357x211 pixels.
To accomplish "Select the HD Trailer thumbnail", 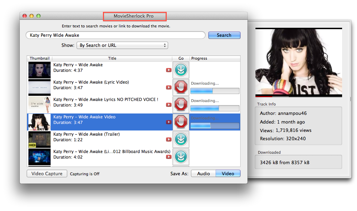I will [40, 139].
